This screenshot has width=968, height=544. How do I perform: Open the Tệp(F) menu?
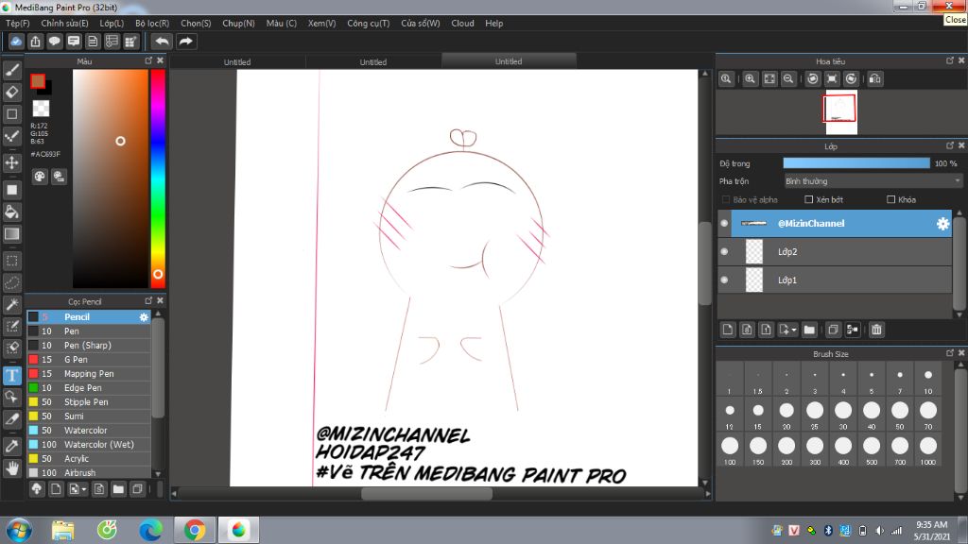(x=17, y=23)
